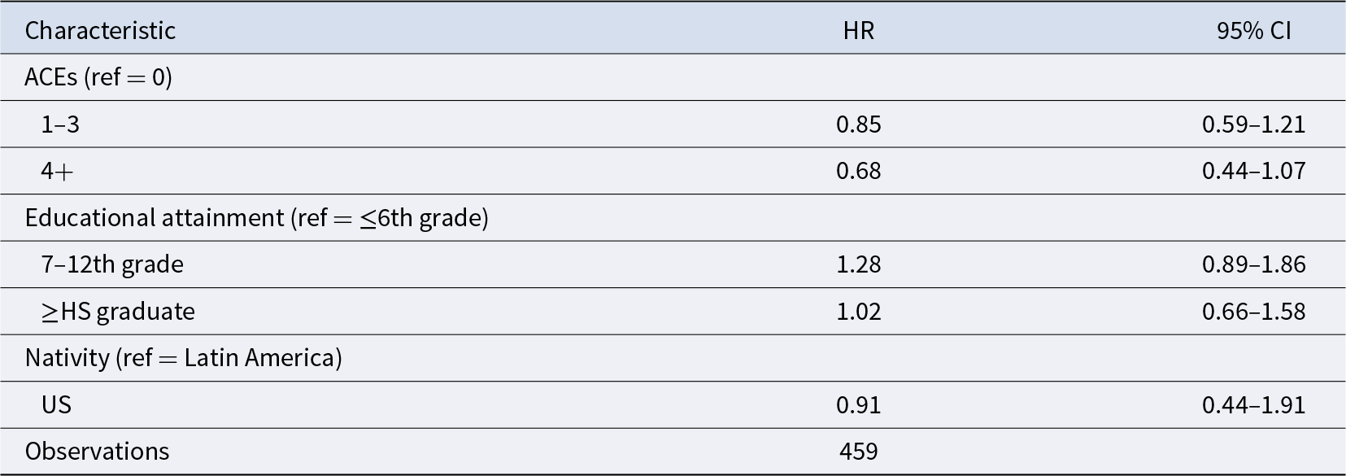This screenshot has width=1346, height=476.
Task: Click the confidence interval 0.59–1.21
Action: pos(1254,124)
